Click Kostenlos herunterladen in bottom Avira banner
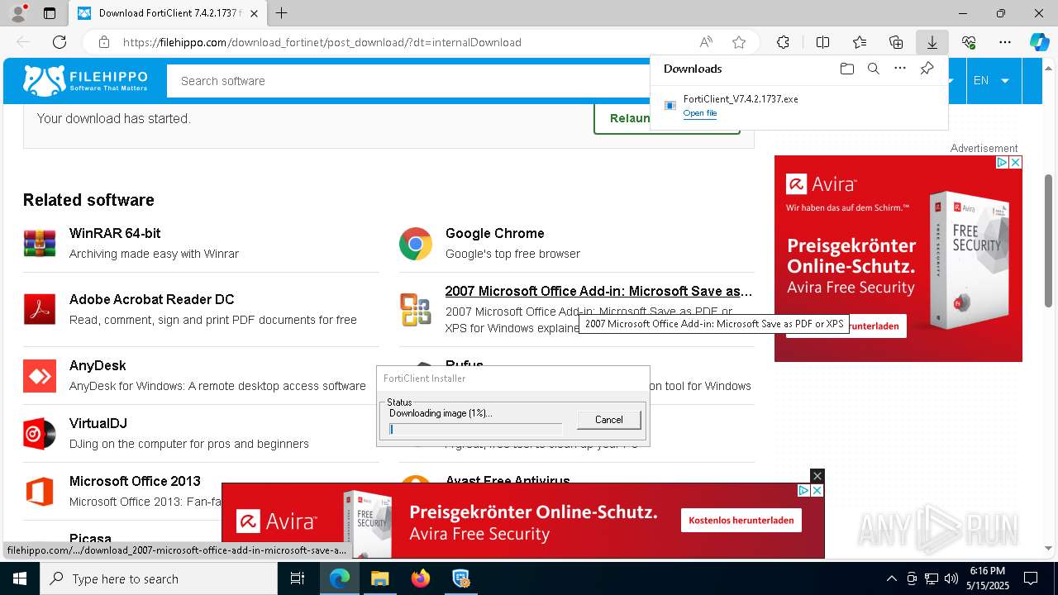The height and width of the screenshot is (595, 1058). point(741,520)
